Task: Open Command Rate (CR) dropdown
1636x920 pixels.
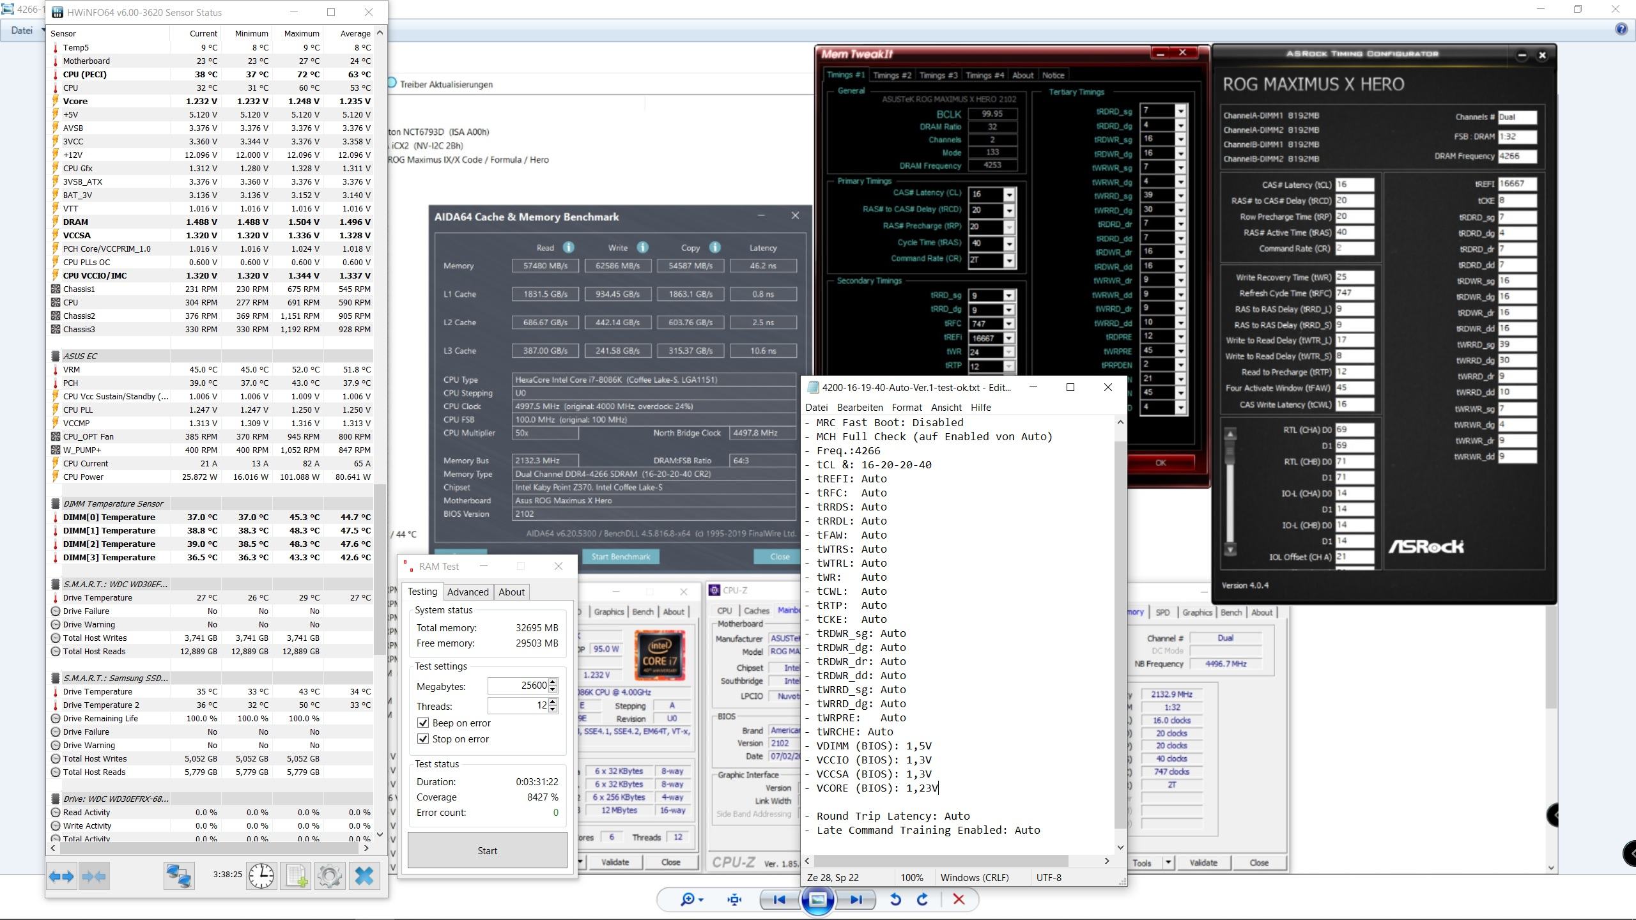Action: tap(1009, 260)
